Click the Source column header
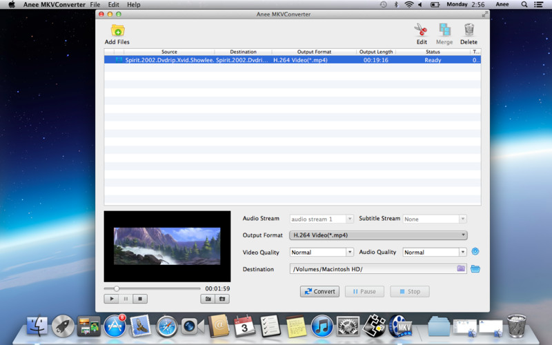This screenshot has height=345, width=552. point(169,52)
